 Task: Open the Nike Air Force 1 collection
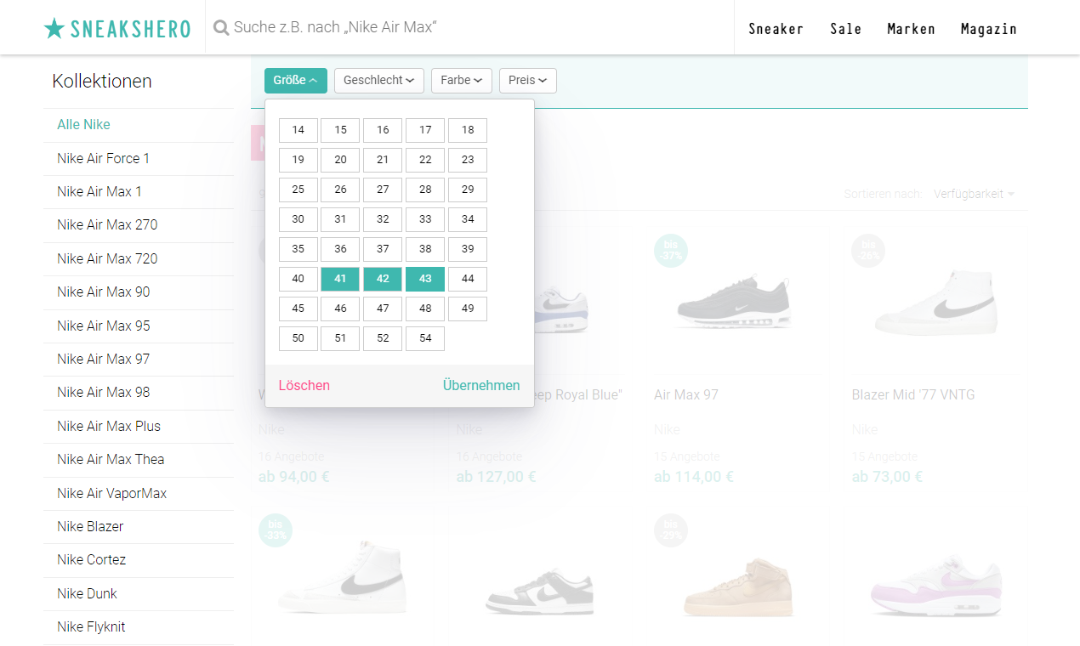coord(139,158)
